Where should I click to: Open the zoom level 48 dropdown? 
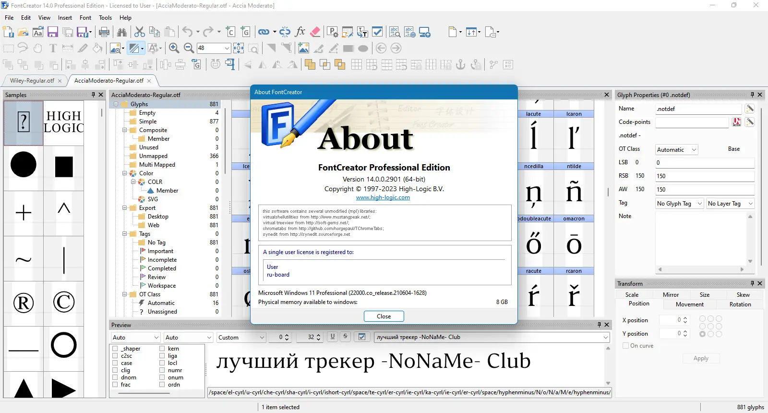coord(227,48)
